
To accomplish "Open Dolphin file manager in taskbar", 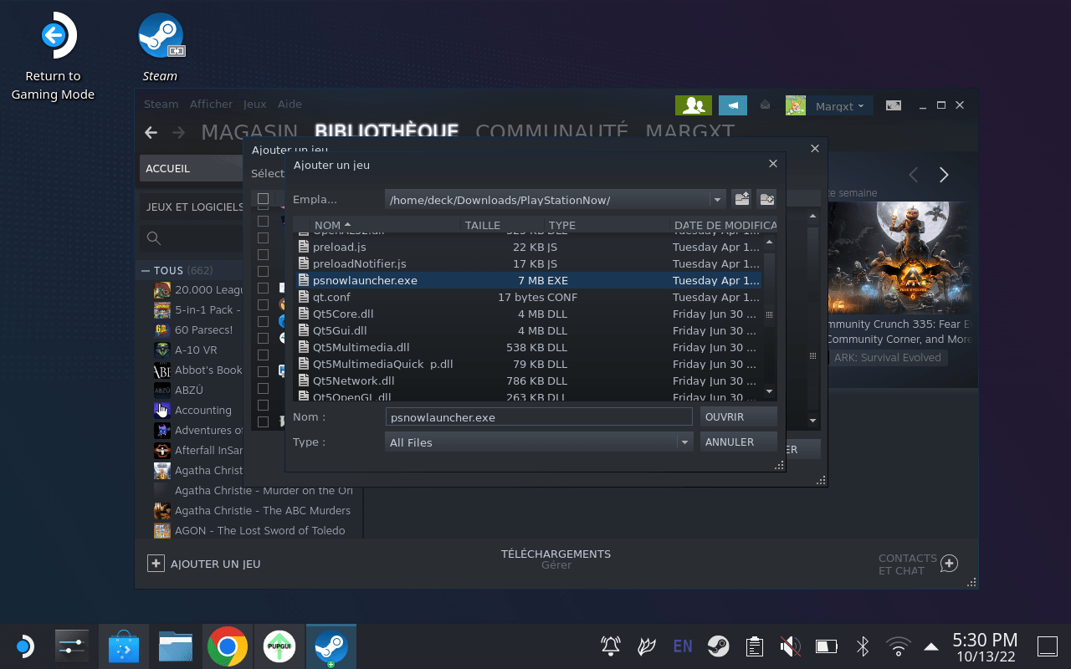I will click(176, 646).
